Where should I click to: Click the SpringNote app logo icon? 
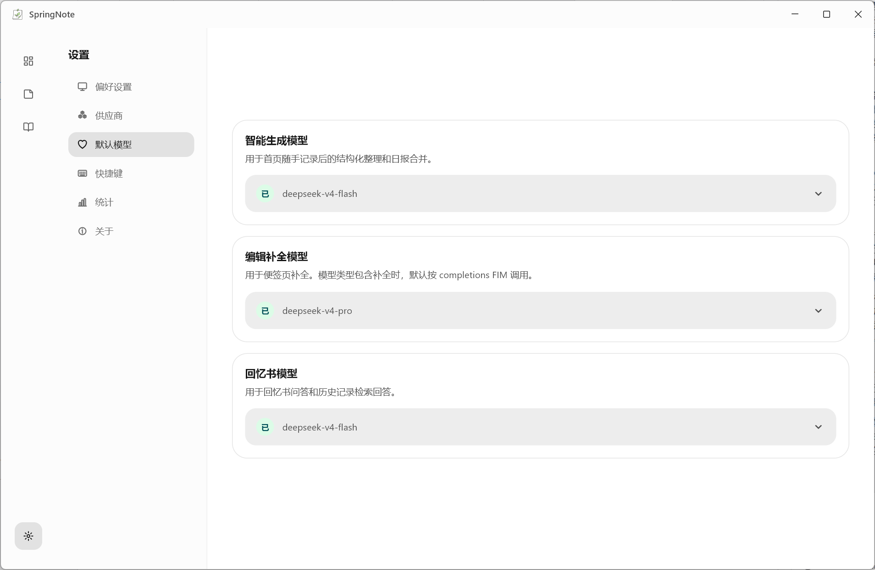click(17, 14)
